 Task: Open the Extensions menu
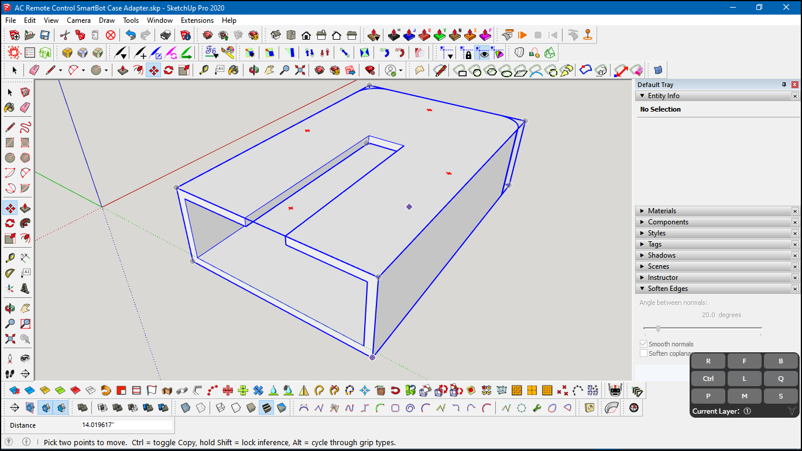pos(197,20)
